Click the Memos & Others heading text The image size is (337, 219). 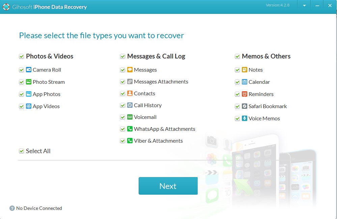click(x=266, y=56)
